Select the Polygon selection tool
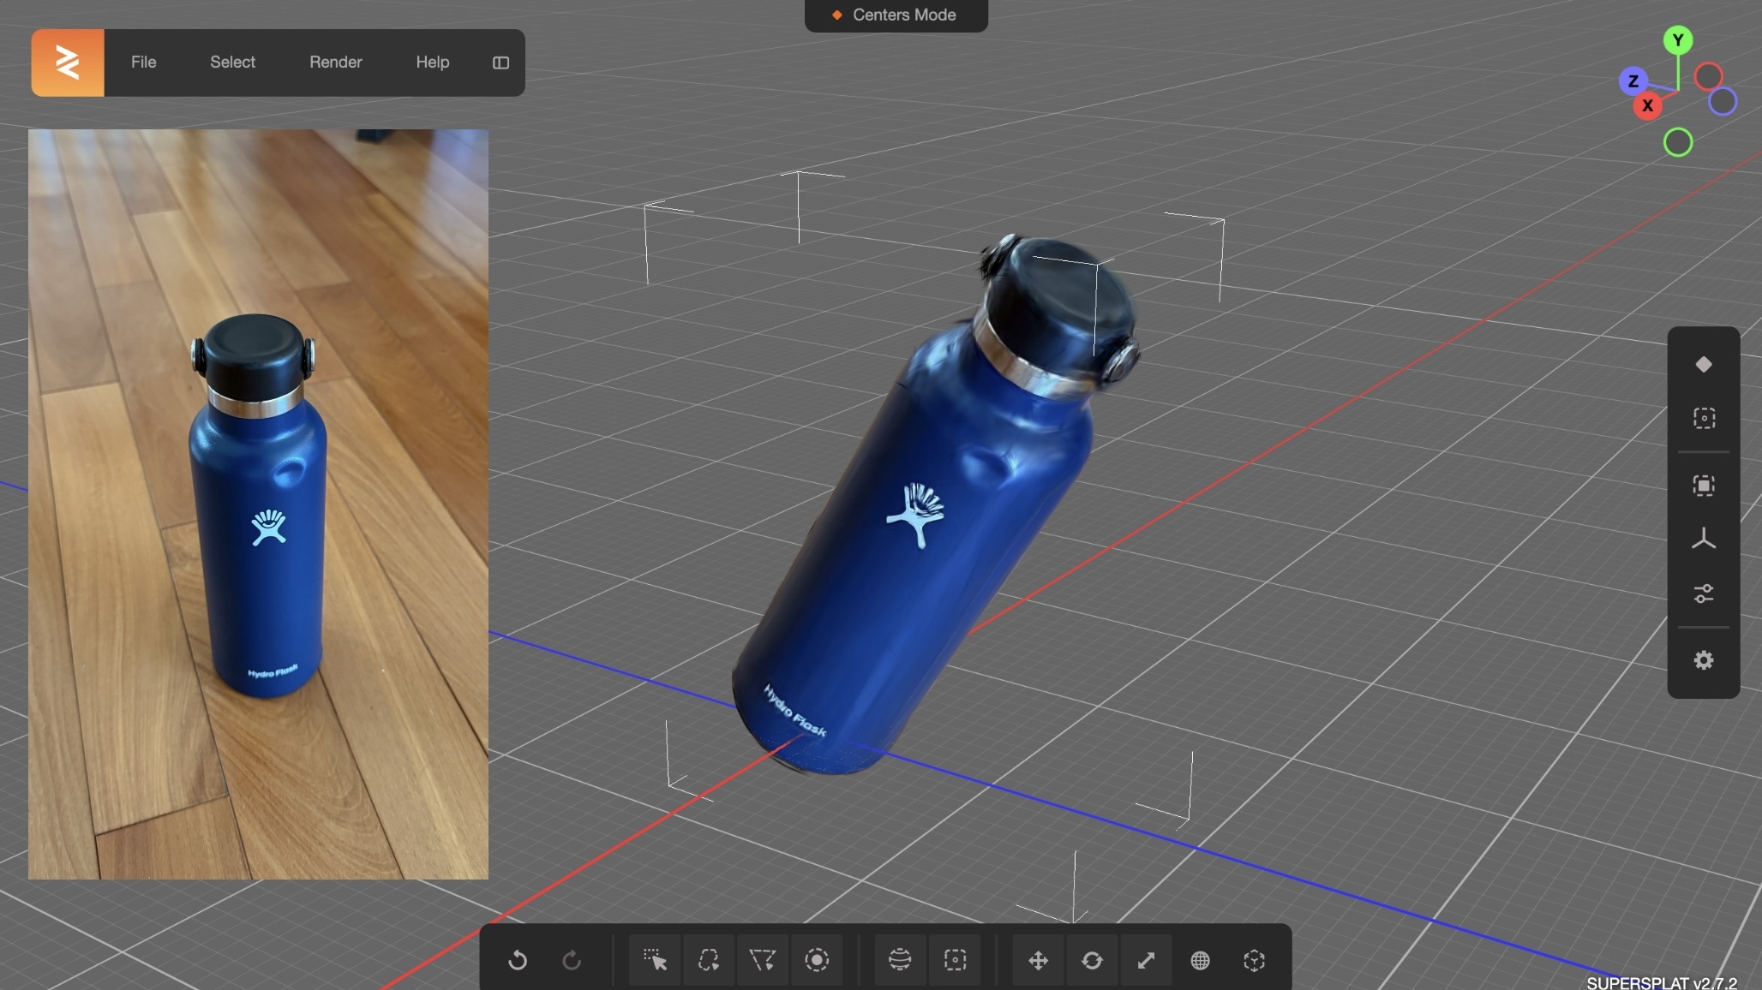Viewport: 1762px width, 990px height. [x=762, y=960]
